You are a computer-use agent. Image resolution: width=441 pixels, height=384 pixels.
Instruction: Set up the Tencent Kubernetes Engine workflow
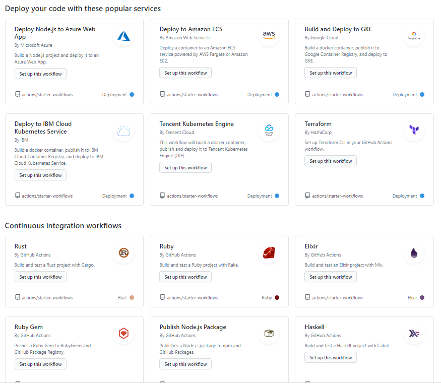coord(185,167)
